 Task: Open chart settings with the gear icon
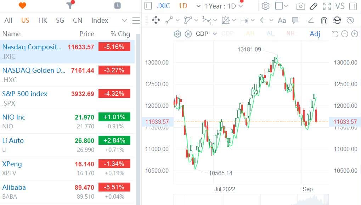tap(265, 6)
